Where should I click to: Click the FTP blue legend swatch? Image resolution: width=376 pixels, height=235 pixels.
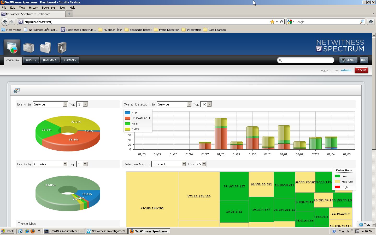point(127,113)
